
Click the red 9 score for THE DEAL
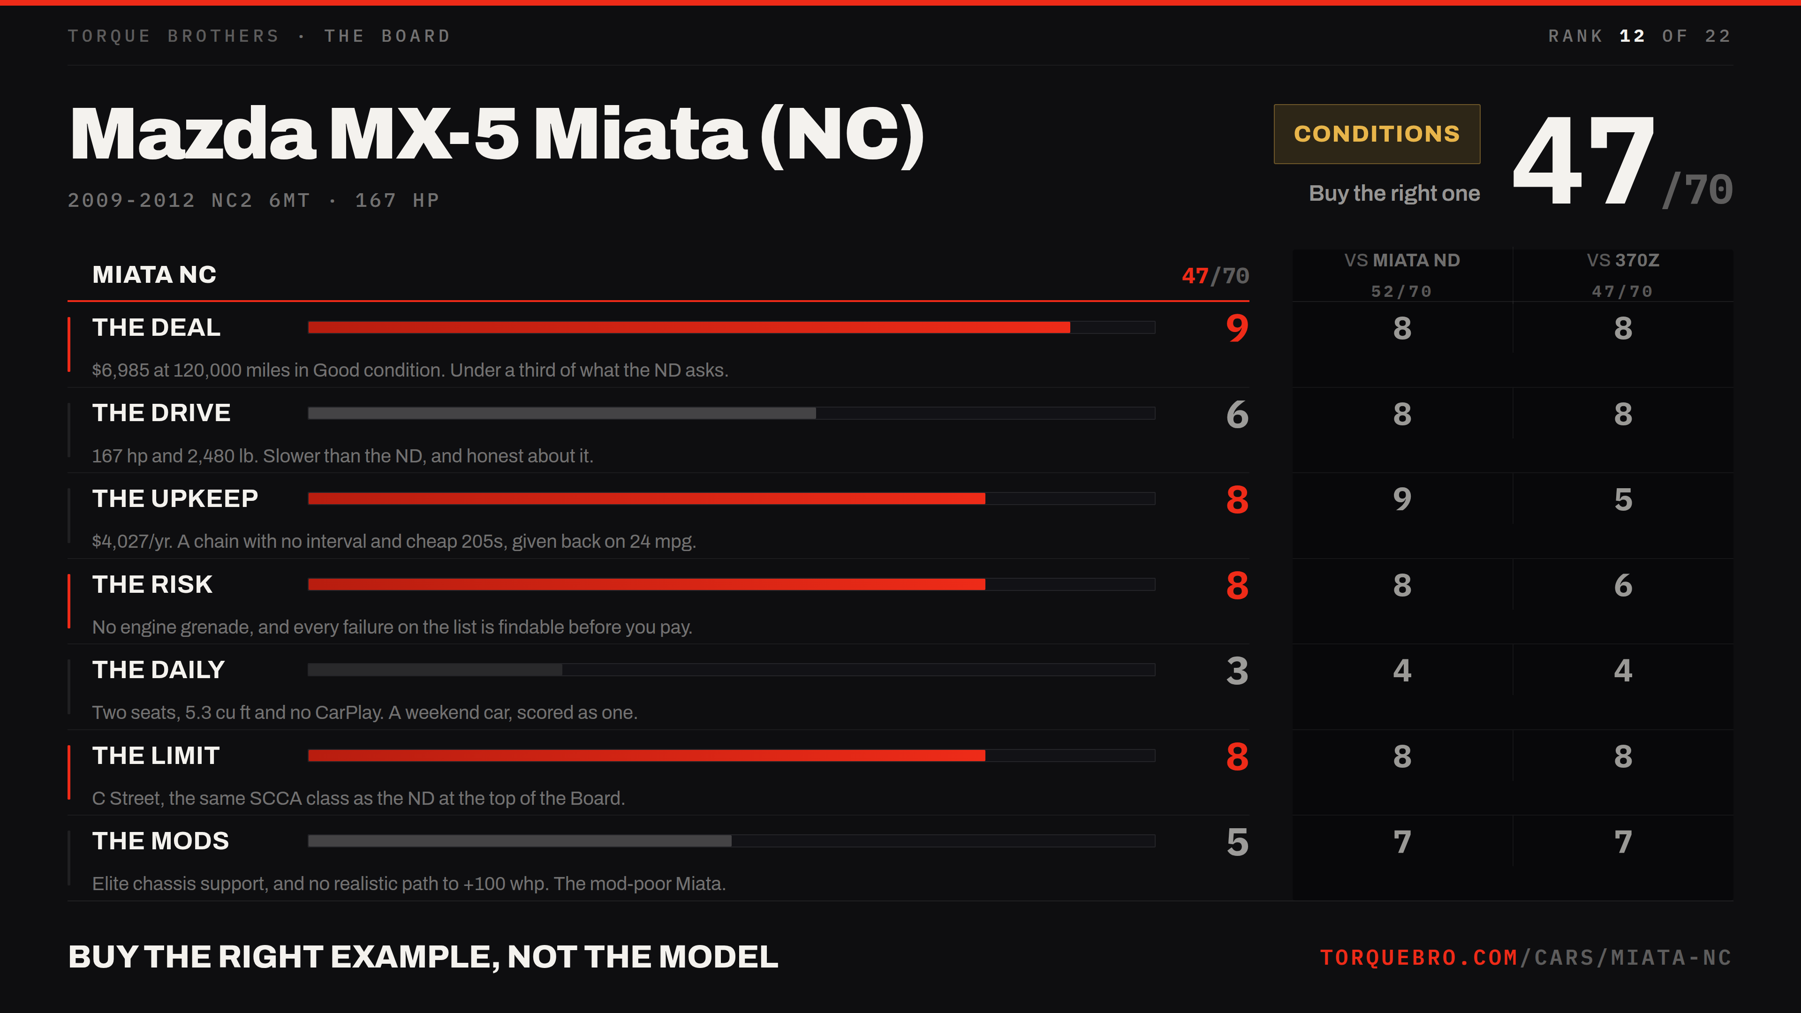pyautogui.click(x=1237, y=328)
